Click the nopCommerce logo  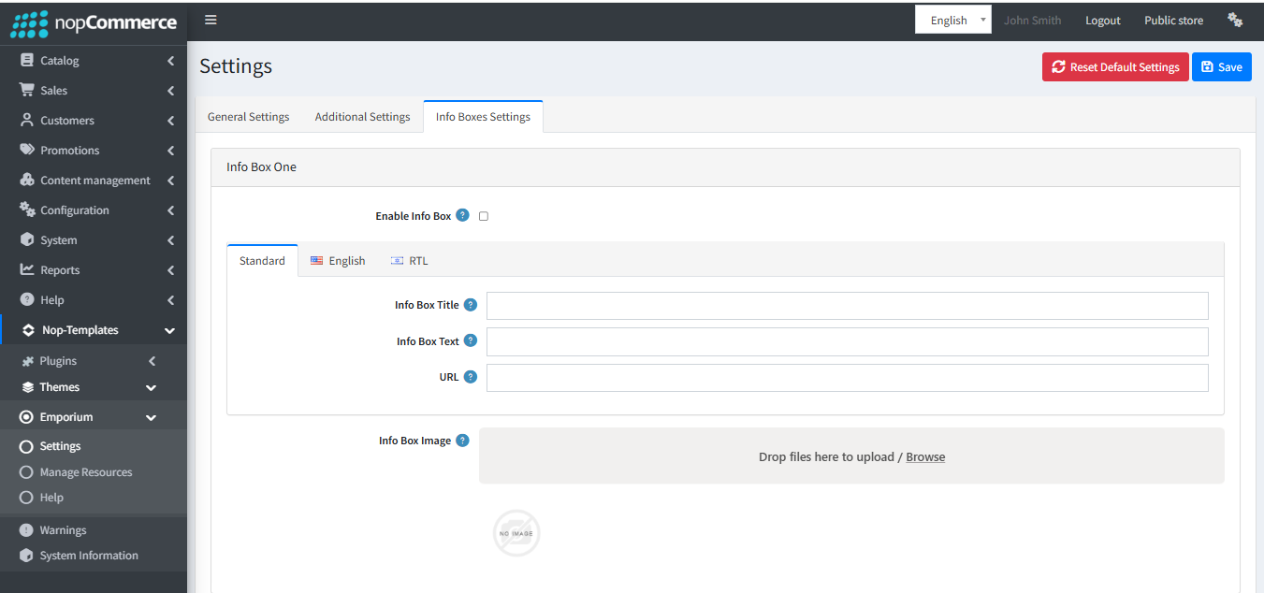[94, 22]
